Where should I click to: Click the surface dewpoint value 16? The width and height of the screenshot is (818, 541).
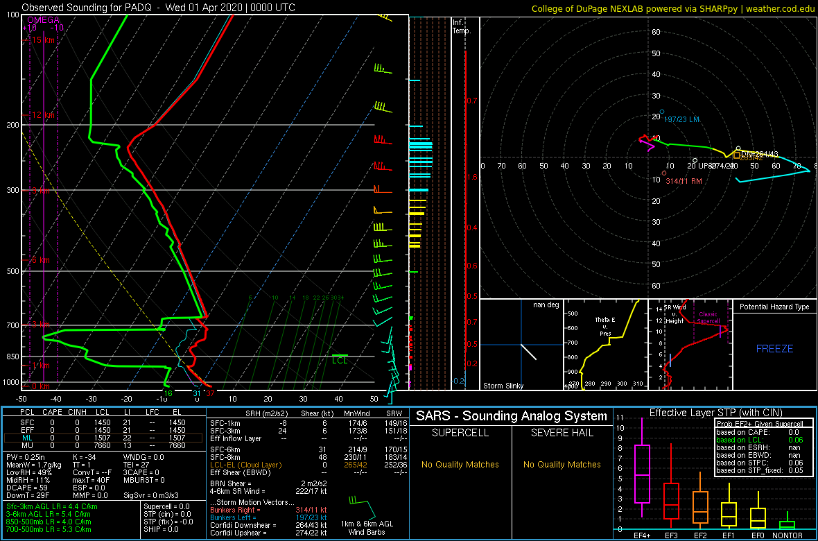(x=168, y=393)
